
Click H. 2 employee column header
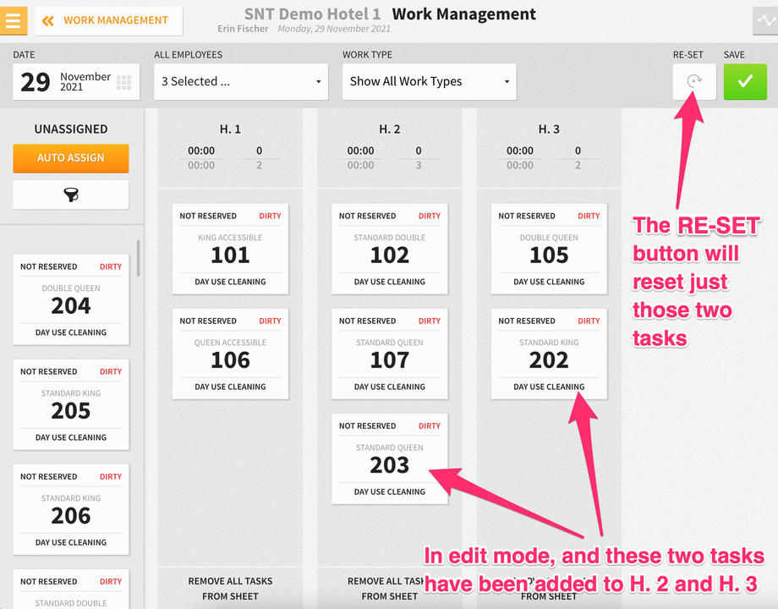pyautogui.click(x=390, y=129)
